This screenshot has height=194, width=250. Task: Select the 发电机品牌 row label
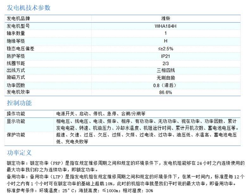pyautogui.click(x=18, y=19)
